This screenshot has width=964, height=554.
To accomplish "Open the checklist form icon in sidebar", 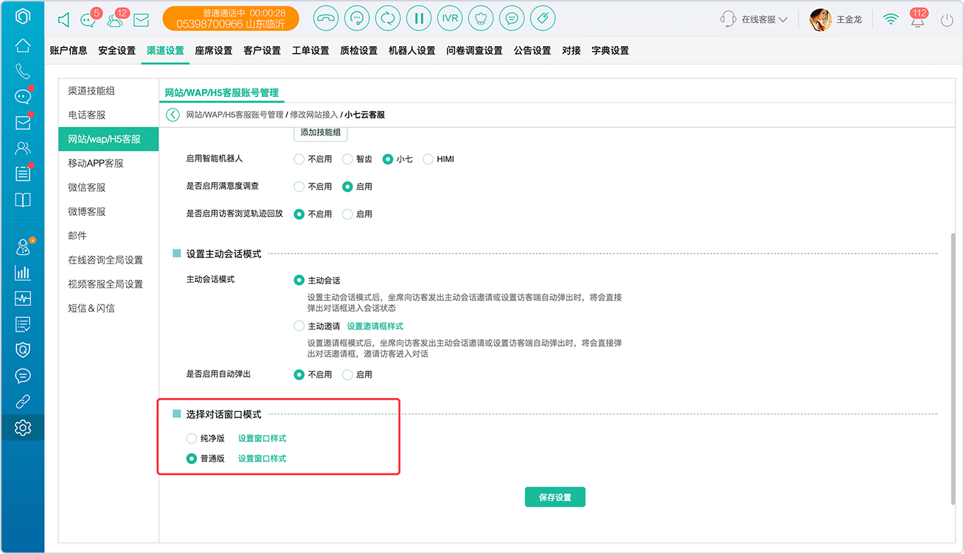I will point(23,324).
